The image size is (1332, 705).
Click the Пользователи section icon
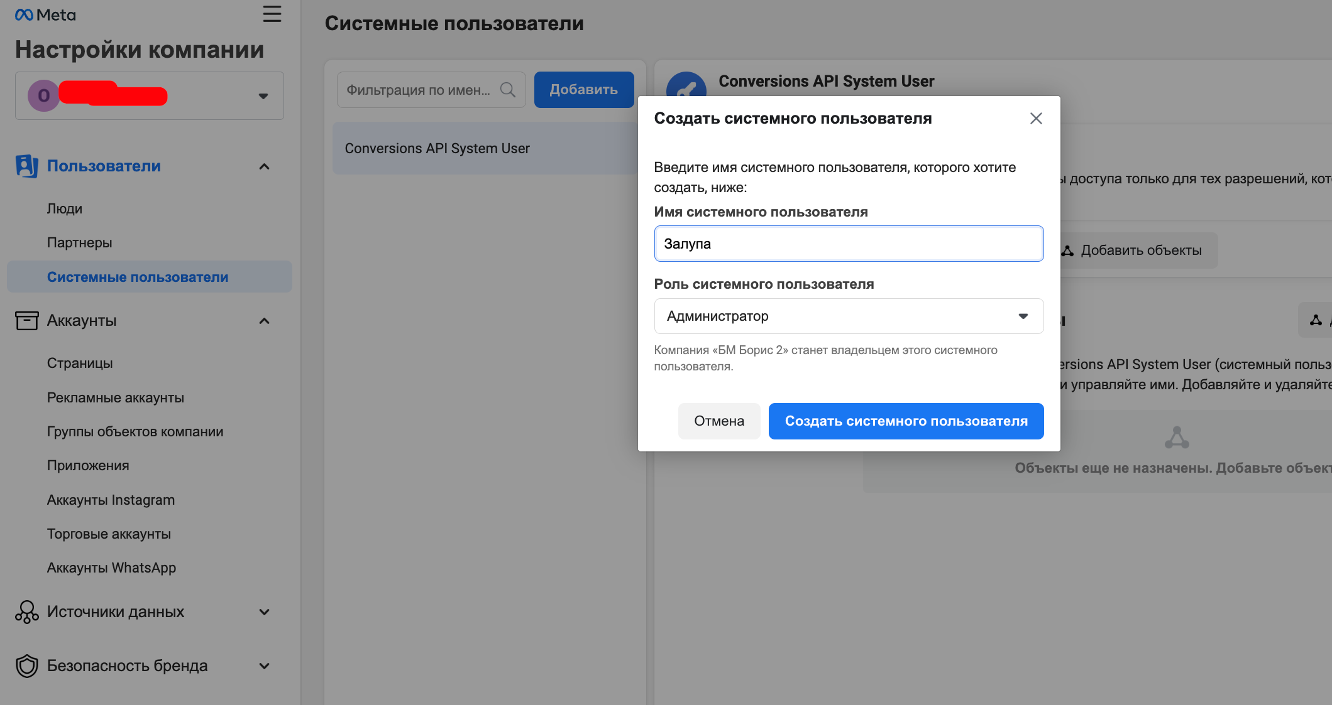(x=26, y=166)
